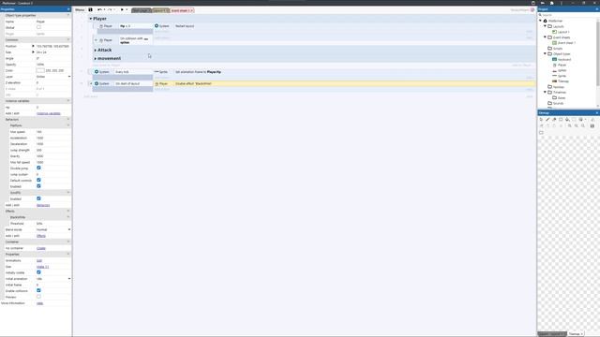Edit the Max speed value field
The image size is (600, 337).
pos(53,132)
